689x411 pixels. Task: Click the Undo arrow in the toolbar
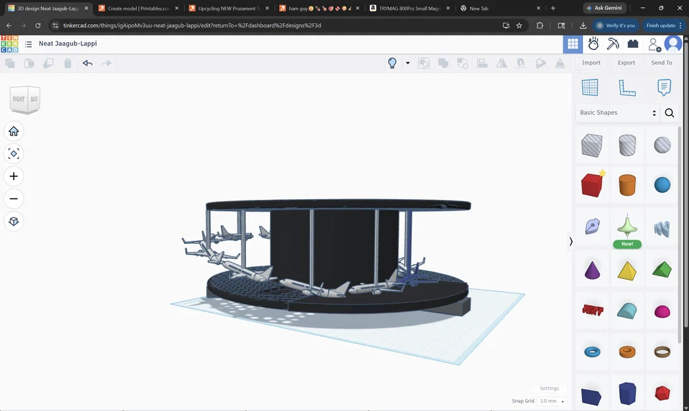[88, 62]
